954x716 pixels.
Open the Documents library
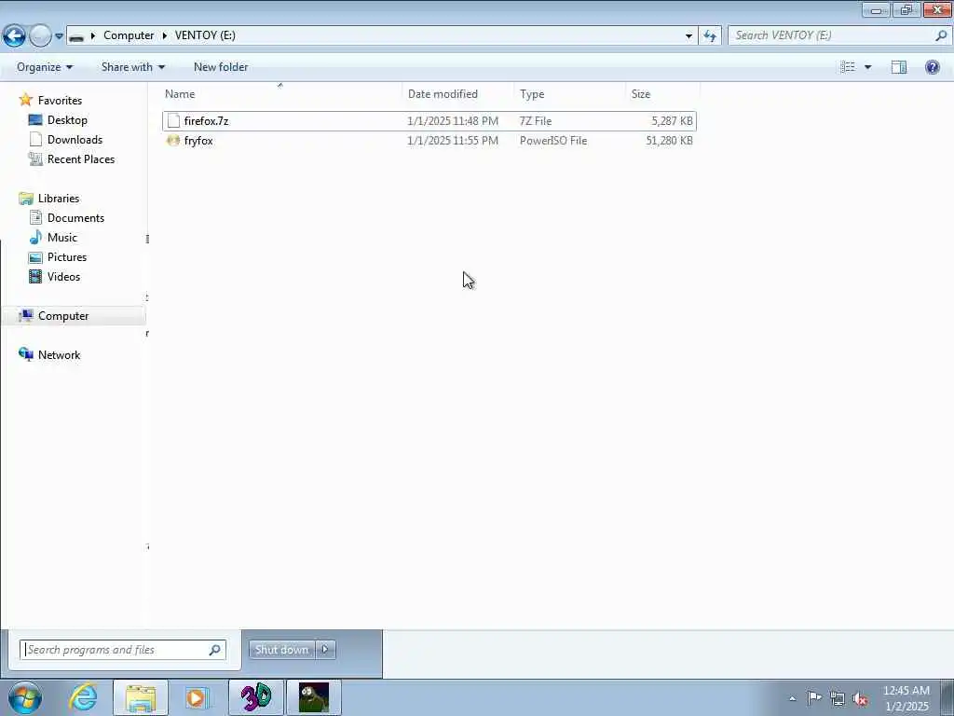pyautogui.click(x=75, y=218)
